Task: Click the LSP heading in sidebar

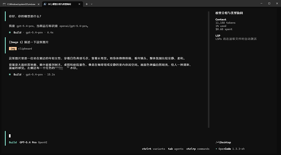Action: coord(218,36)
